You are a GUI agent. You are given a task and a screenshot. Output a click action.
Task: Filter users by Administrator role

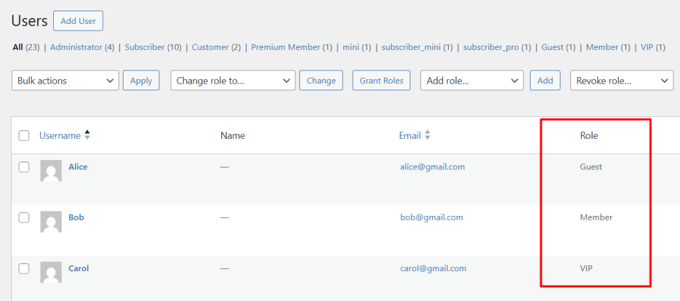pos(76,47)
